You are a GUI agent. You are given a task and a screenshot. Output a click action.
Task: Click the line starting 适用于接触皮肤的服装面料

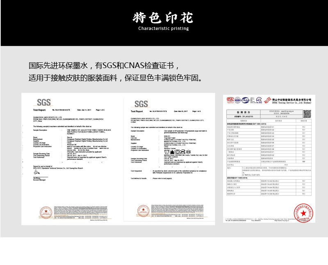click(x=116, y=78)
